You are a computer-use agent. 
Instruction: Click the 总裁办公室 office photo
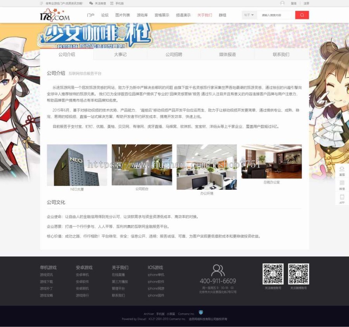click(x=271, y=161)
